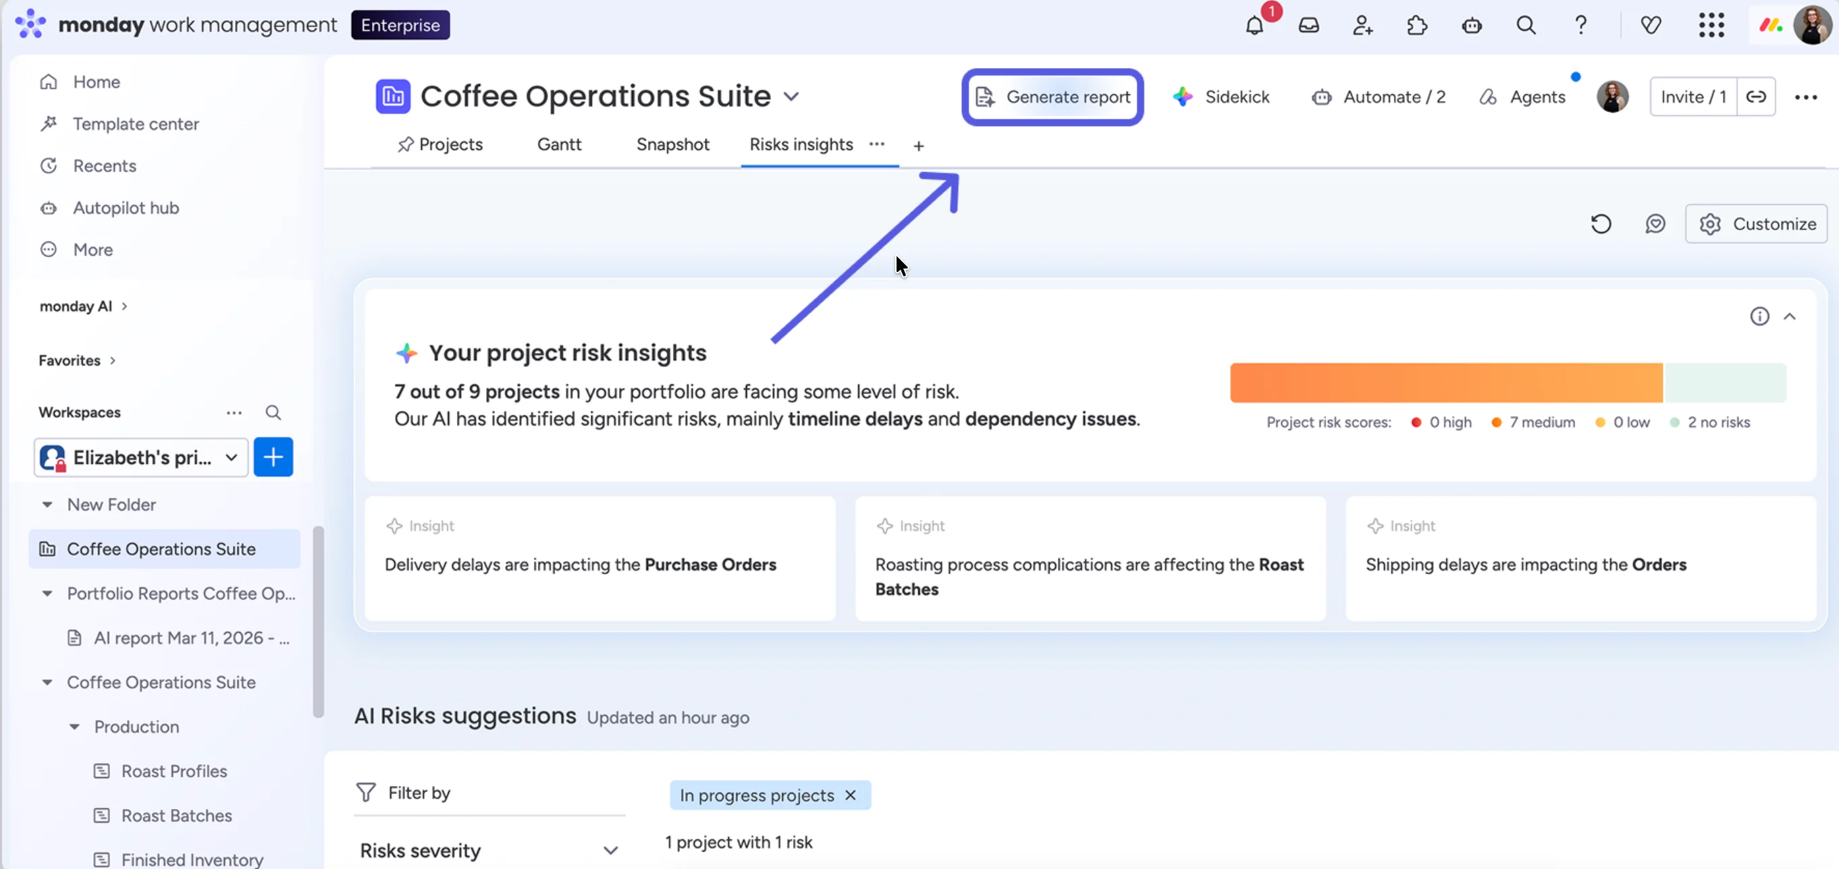Screen dimensions: 1839x869
Task: Click the refresh insights icon
Action: coord(1601,224)
